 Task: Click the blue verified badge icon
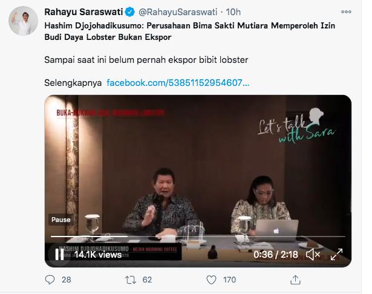click(x=130, y=12)
